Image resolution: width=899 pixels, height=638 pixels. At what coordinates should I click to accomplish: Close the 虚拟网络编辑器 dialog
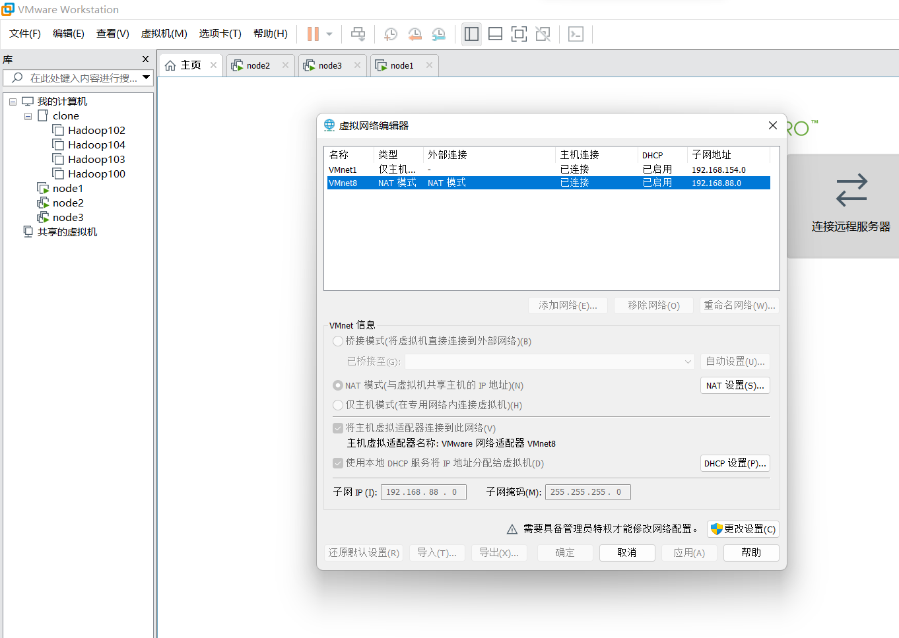click(773, 125)
